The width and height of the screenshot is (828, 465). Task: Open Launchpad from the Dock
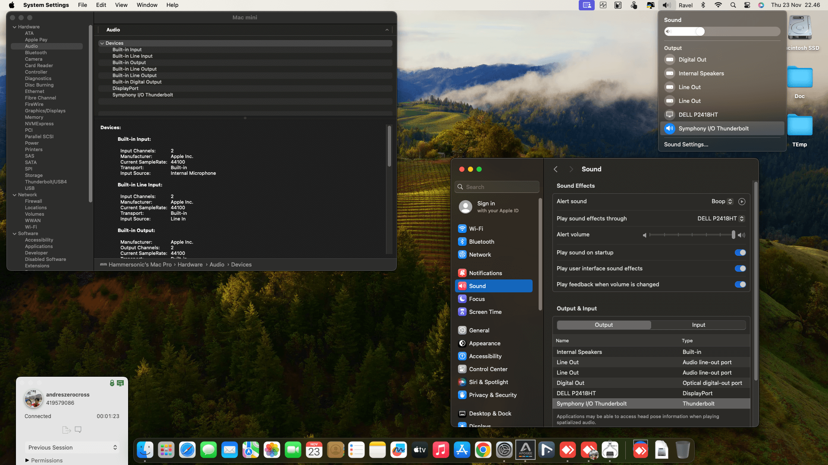coord(166,450)
